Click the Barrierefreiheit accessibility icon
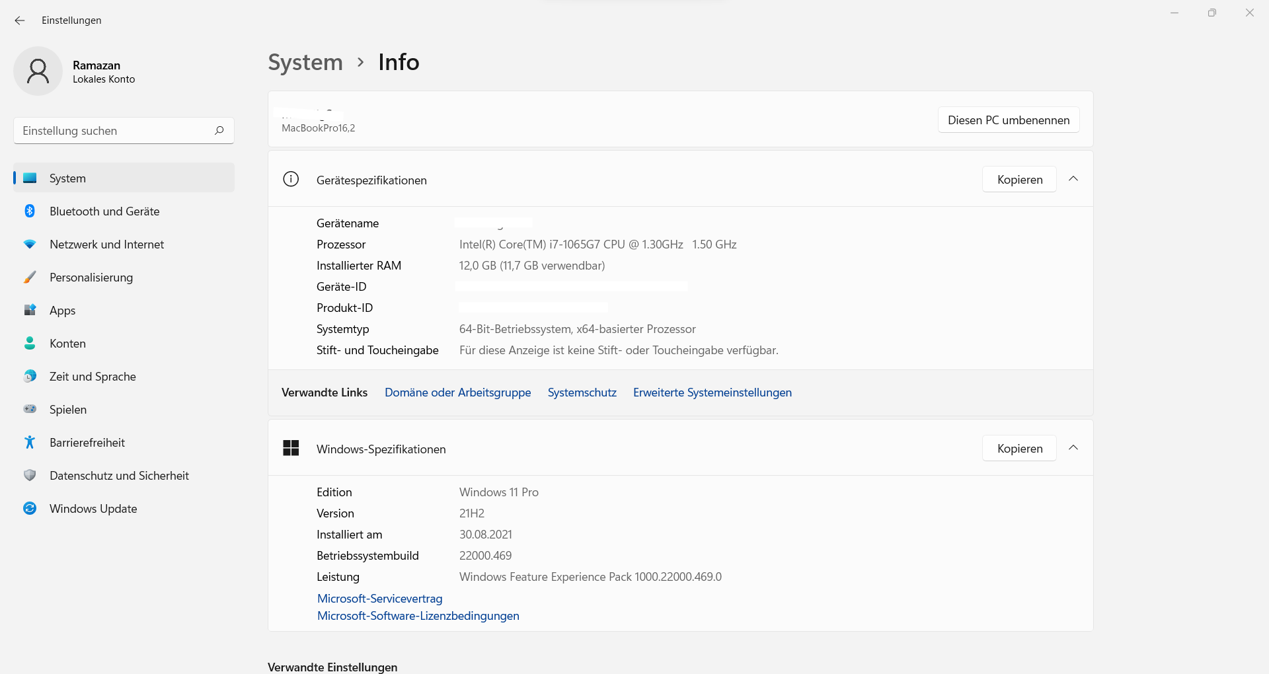Screen dimensions: 1269x674 30,442
